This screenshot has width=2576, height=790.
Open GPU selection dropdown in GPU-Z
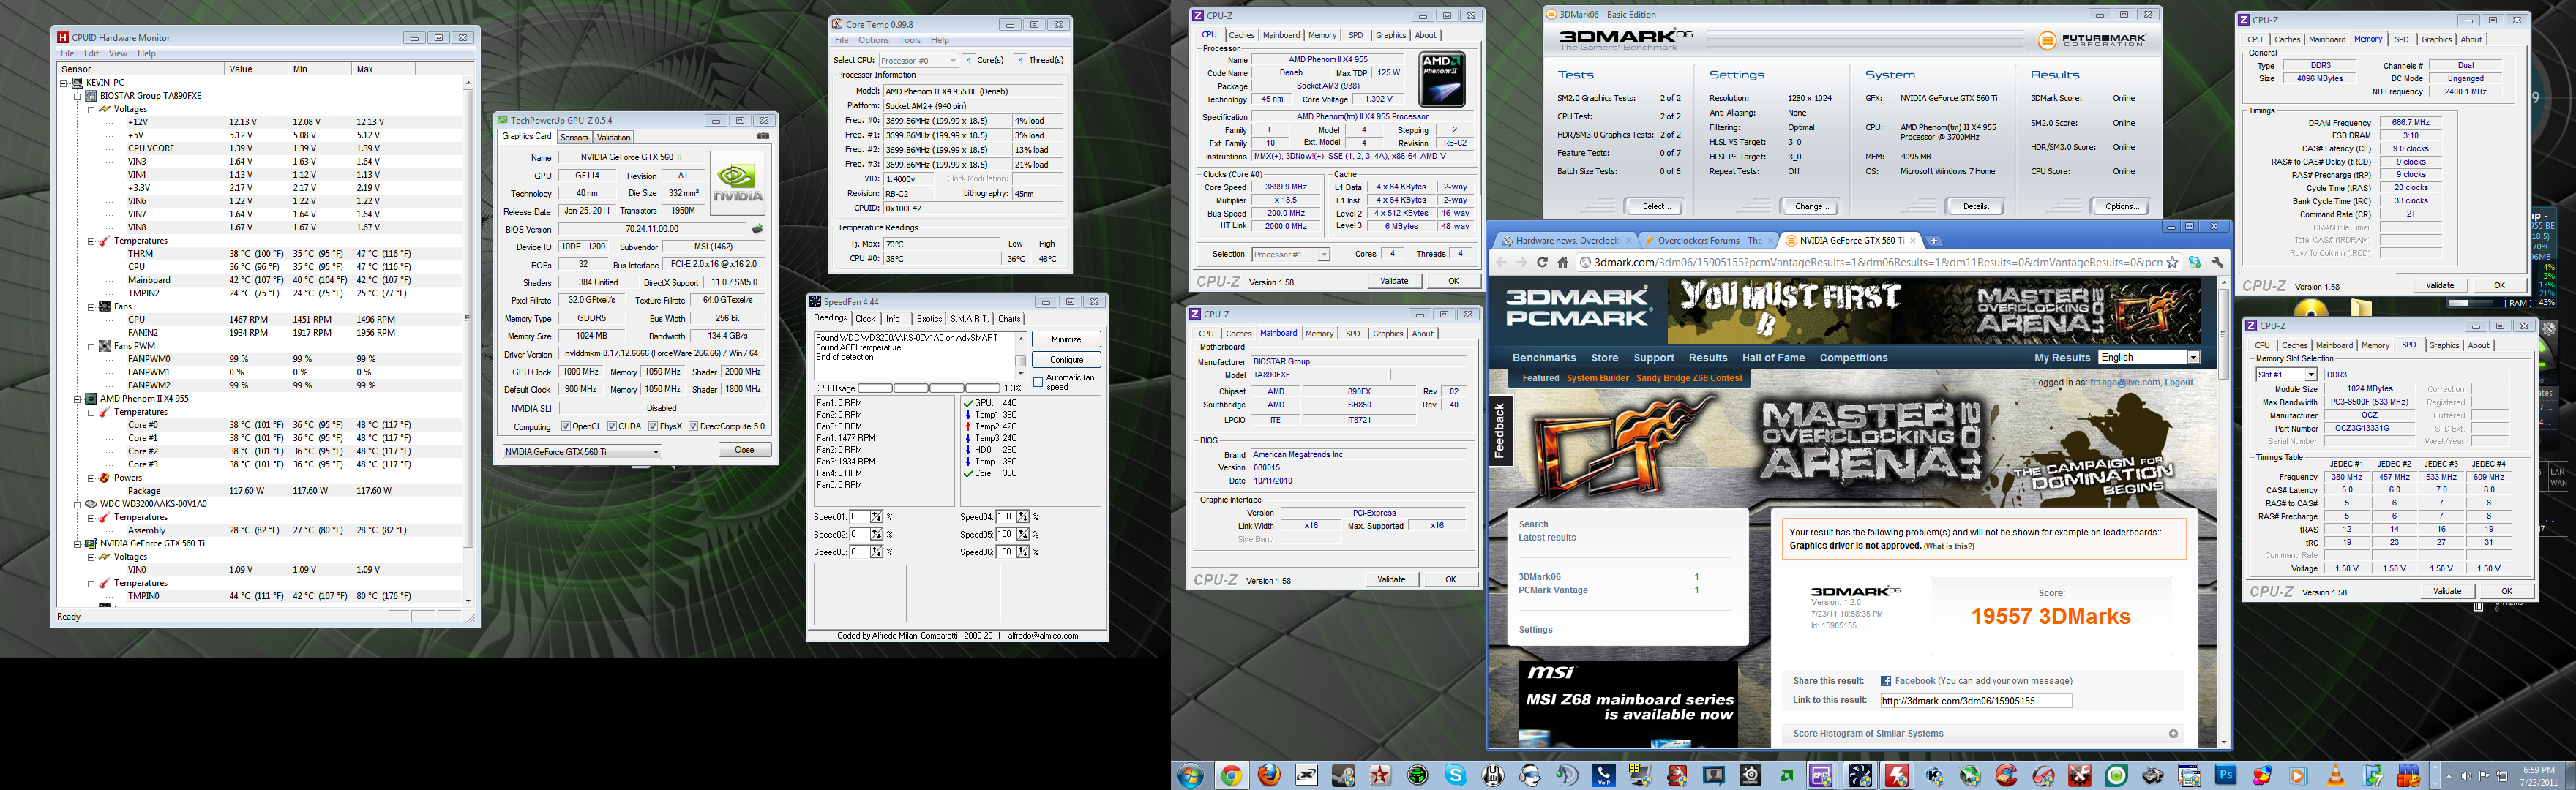click(582, 452)
